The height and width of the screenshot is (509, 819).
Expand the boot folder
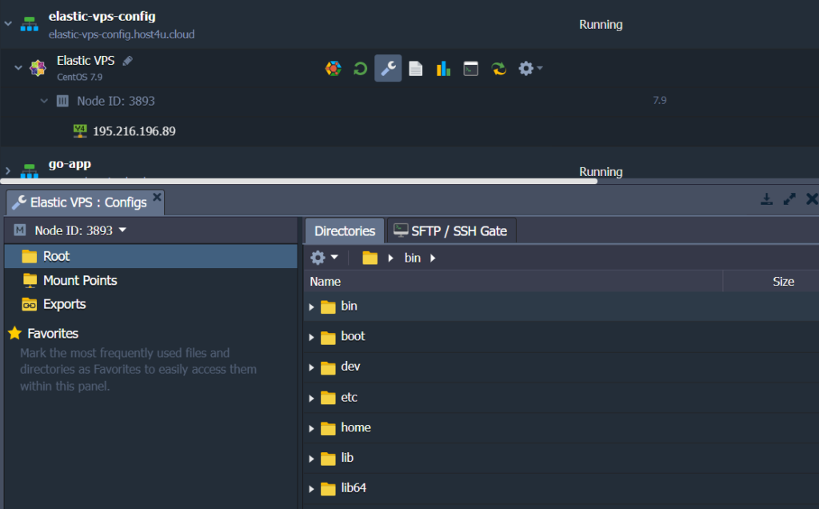[311, 337]
